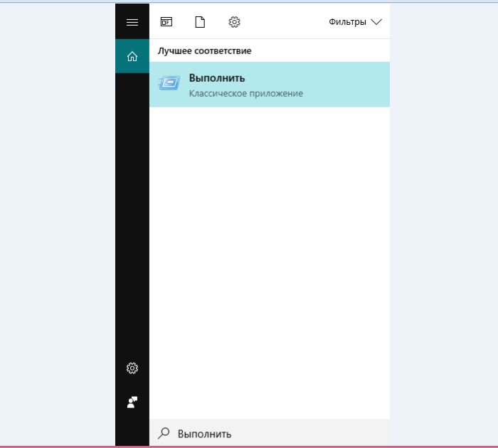Click the Выполнить app icon
Screen dimensions: 498x448
click(169, 83)
